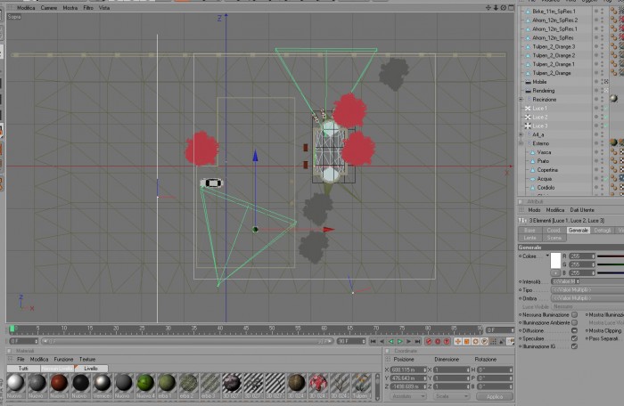This screenshot has width=624, height=406.
Task: Expand the Recinzione object
Action: point(521,100)
